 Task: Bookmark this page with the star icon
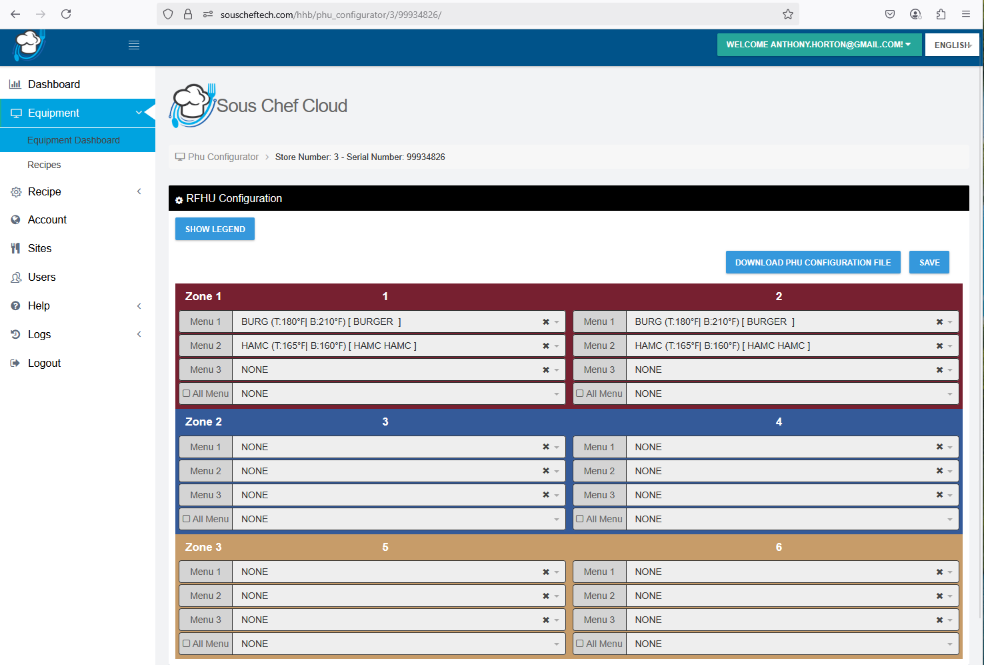coord(788,14)
